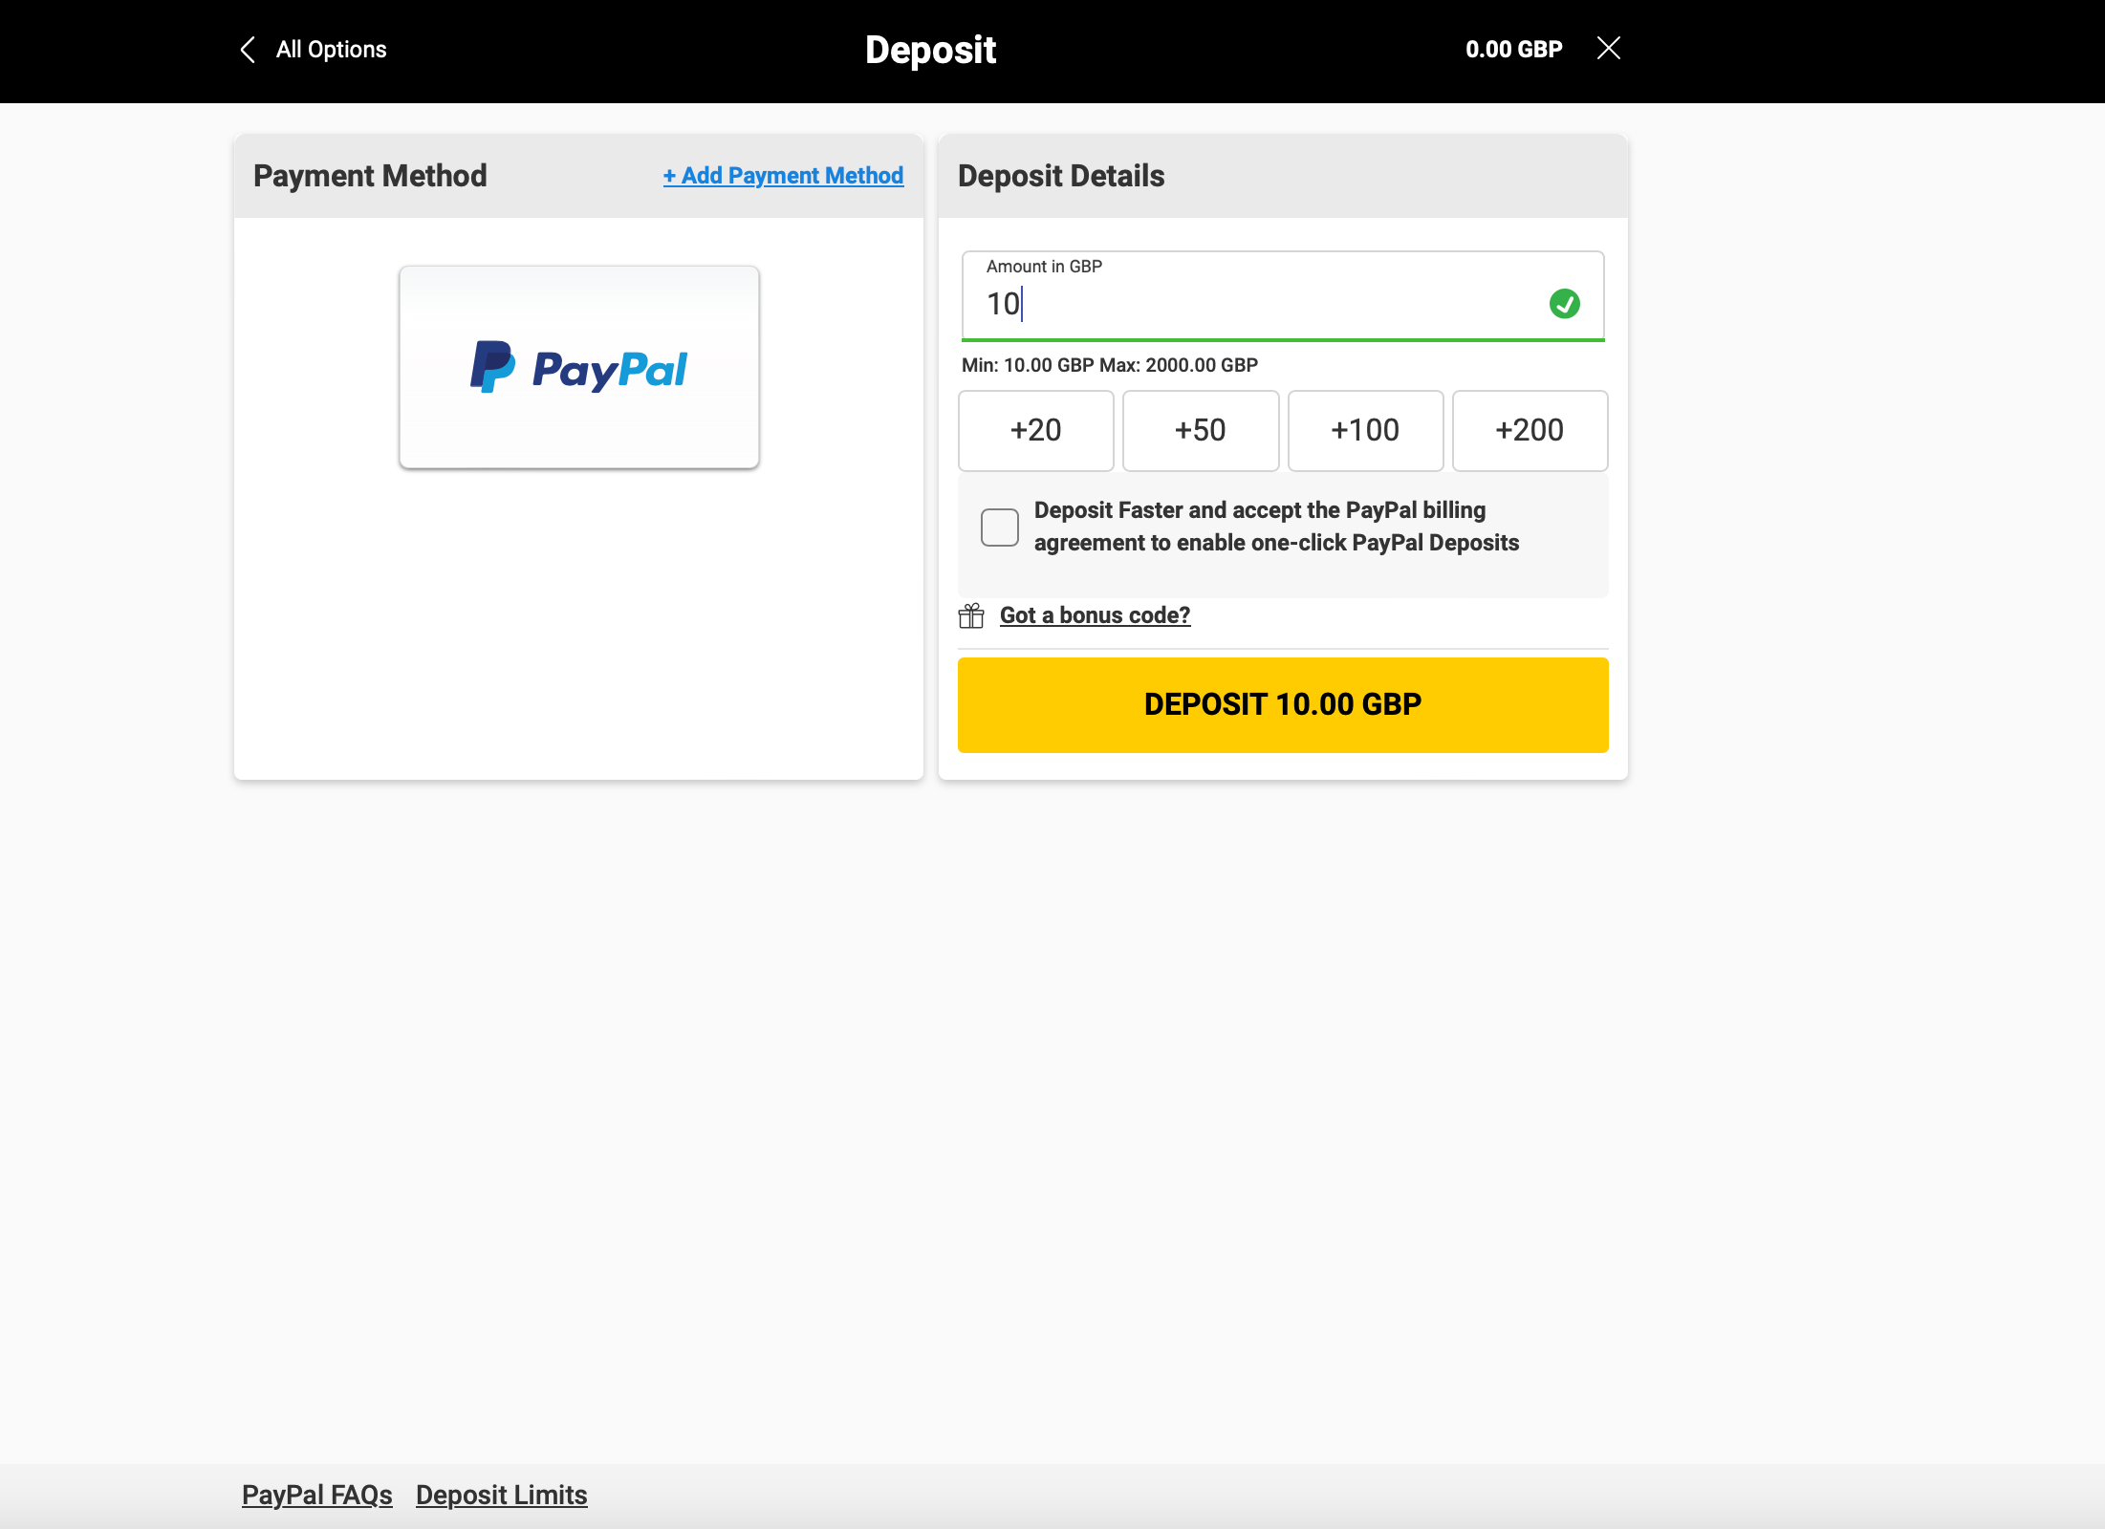Image resolution: width=2105 pixels, height=1529 pixels.
Task: Click the Deposit Details heading
Action: 1061,176
